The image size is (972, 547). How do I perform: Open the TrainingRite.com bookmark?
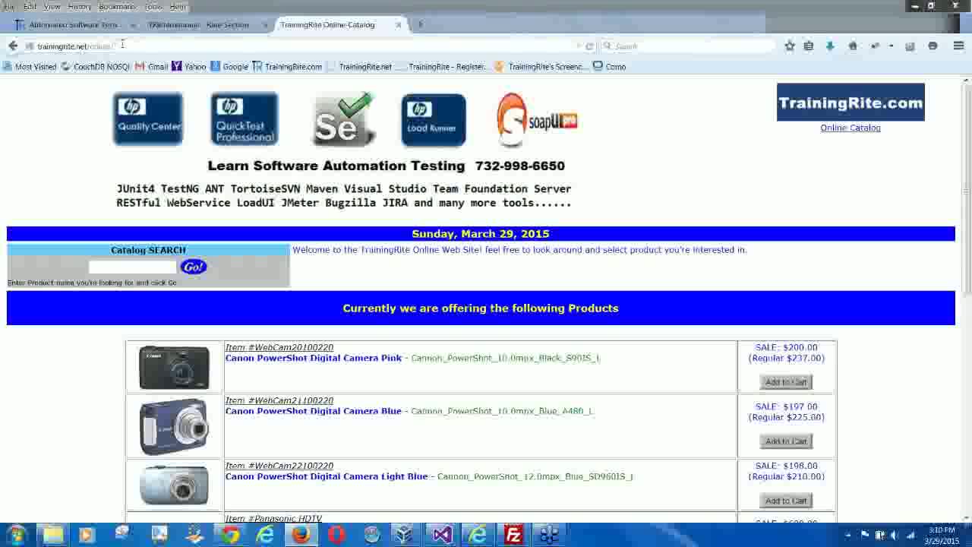pos(287,67)
